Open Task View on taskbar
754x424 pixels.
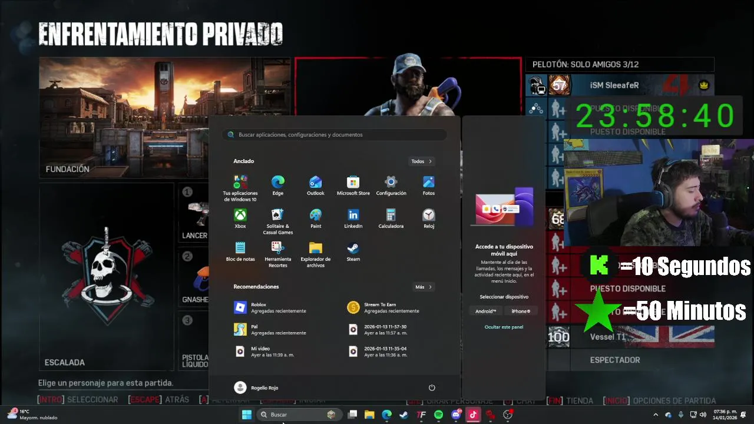pos(352,415)
